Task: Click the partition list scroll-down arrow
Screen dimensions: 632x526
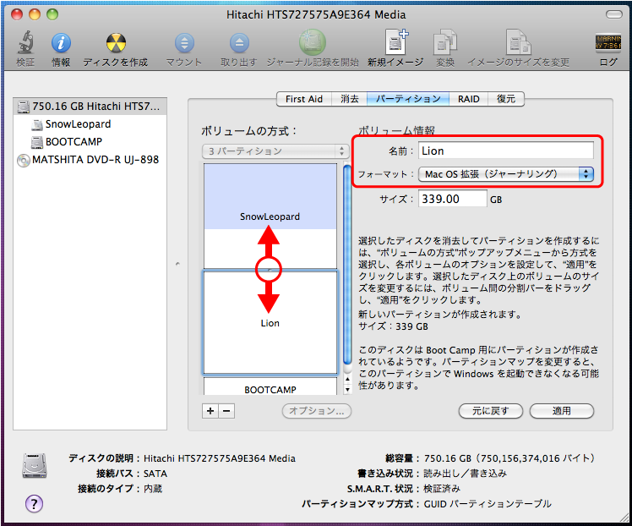Action: [347, 390]
